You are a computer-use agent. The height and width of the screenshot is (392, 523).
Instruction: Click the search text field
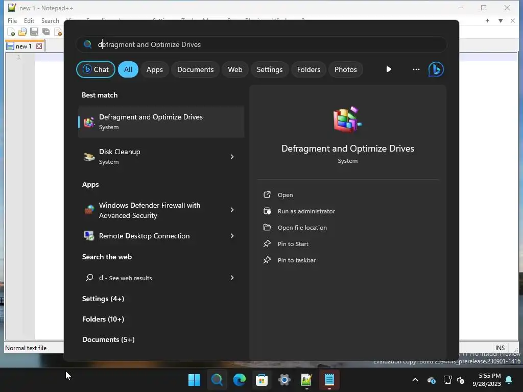[261, 44]
